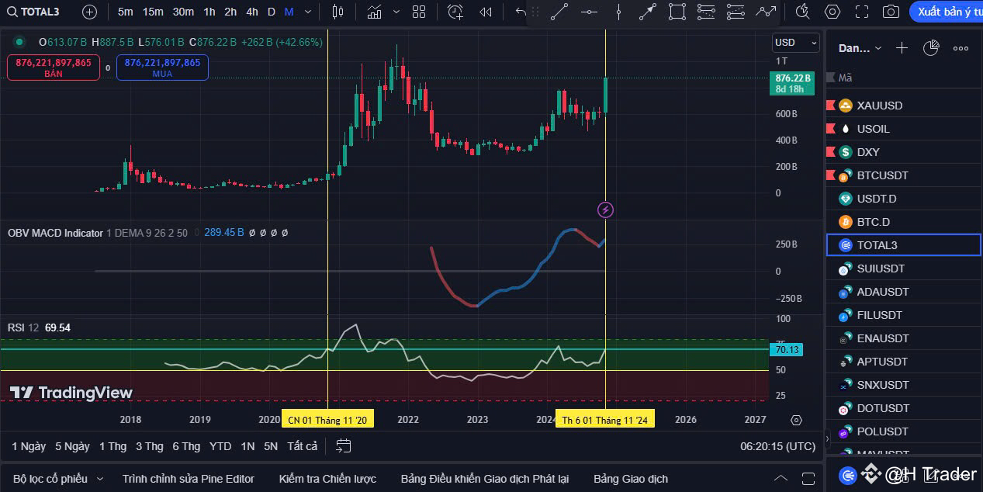Open the Danh mục watchlist dropdown

click(x=859, y=48)
